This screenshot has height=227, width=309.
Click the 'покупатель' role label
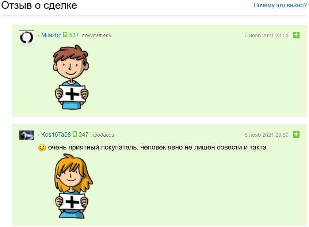[x=96, y=36]
